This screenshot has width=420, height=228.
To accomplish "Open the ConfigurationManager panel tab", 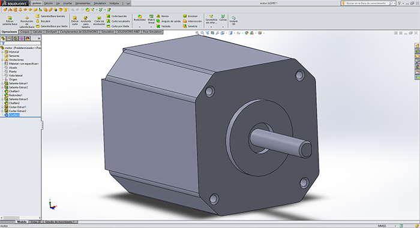I will pos(16,38).
